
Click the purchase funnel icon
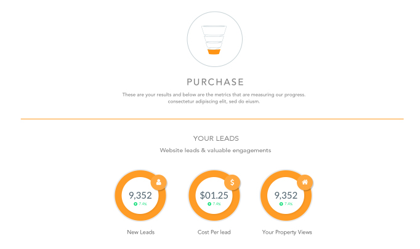click(x=215, y=38)
